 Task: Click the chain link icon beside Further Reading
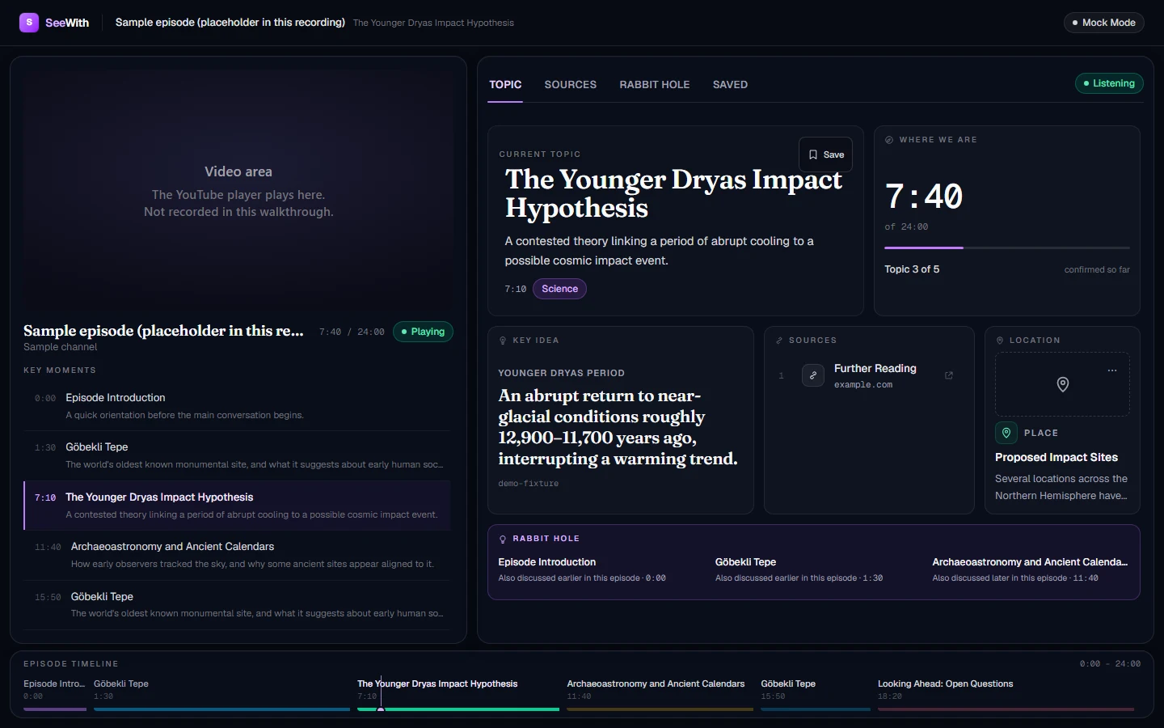coord(813,375)
